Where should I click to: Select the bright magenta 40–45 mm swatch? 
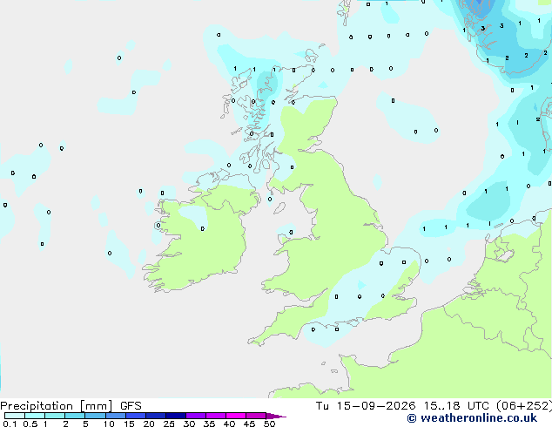tap(236, 416)
